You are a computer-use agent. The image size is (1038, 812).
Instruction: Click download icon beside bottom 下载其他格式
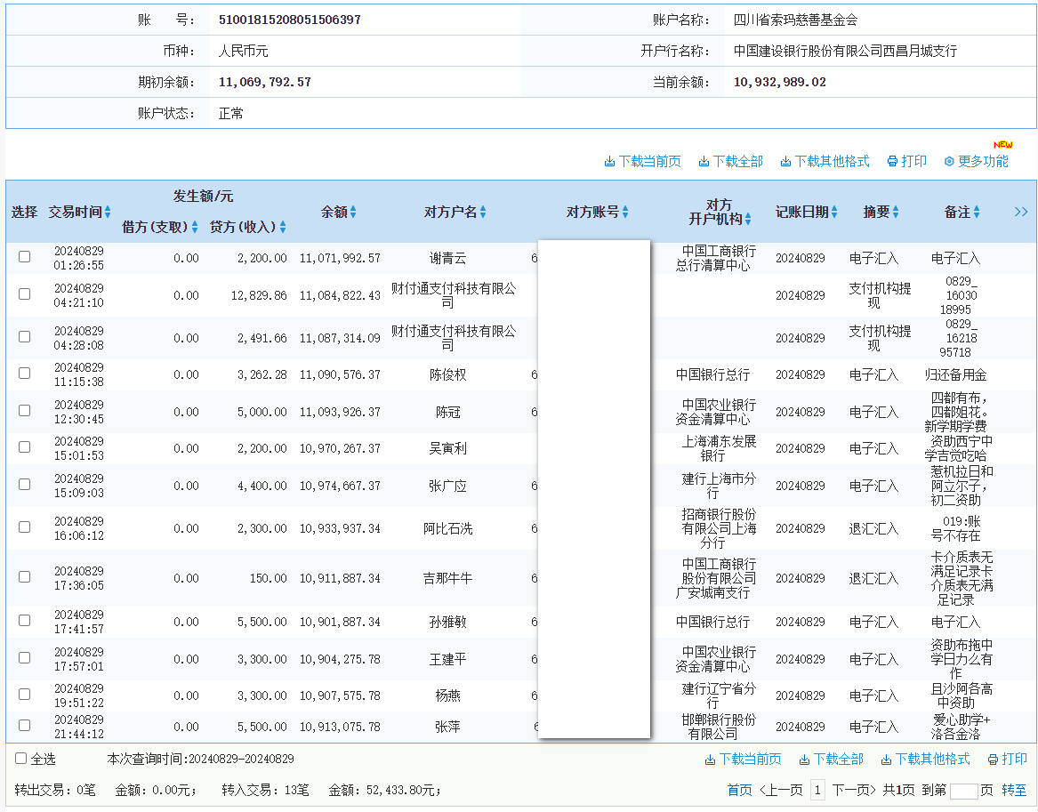point(887,760)
